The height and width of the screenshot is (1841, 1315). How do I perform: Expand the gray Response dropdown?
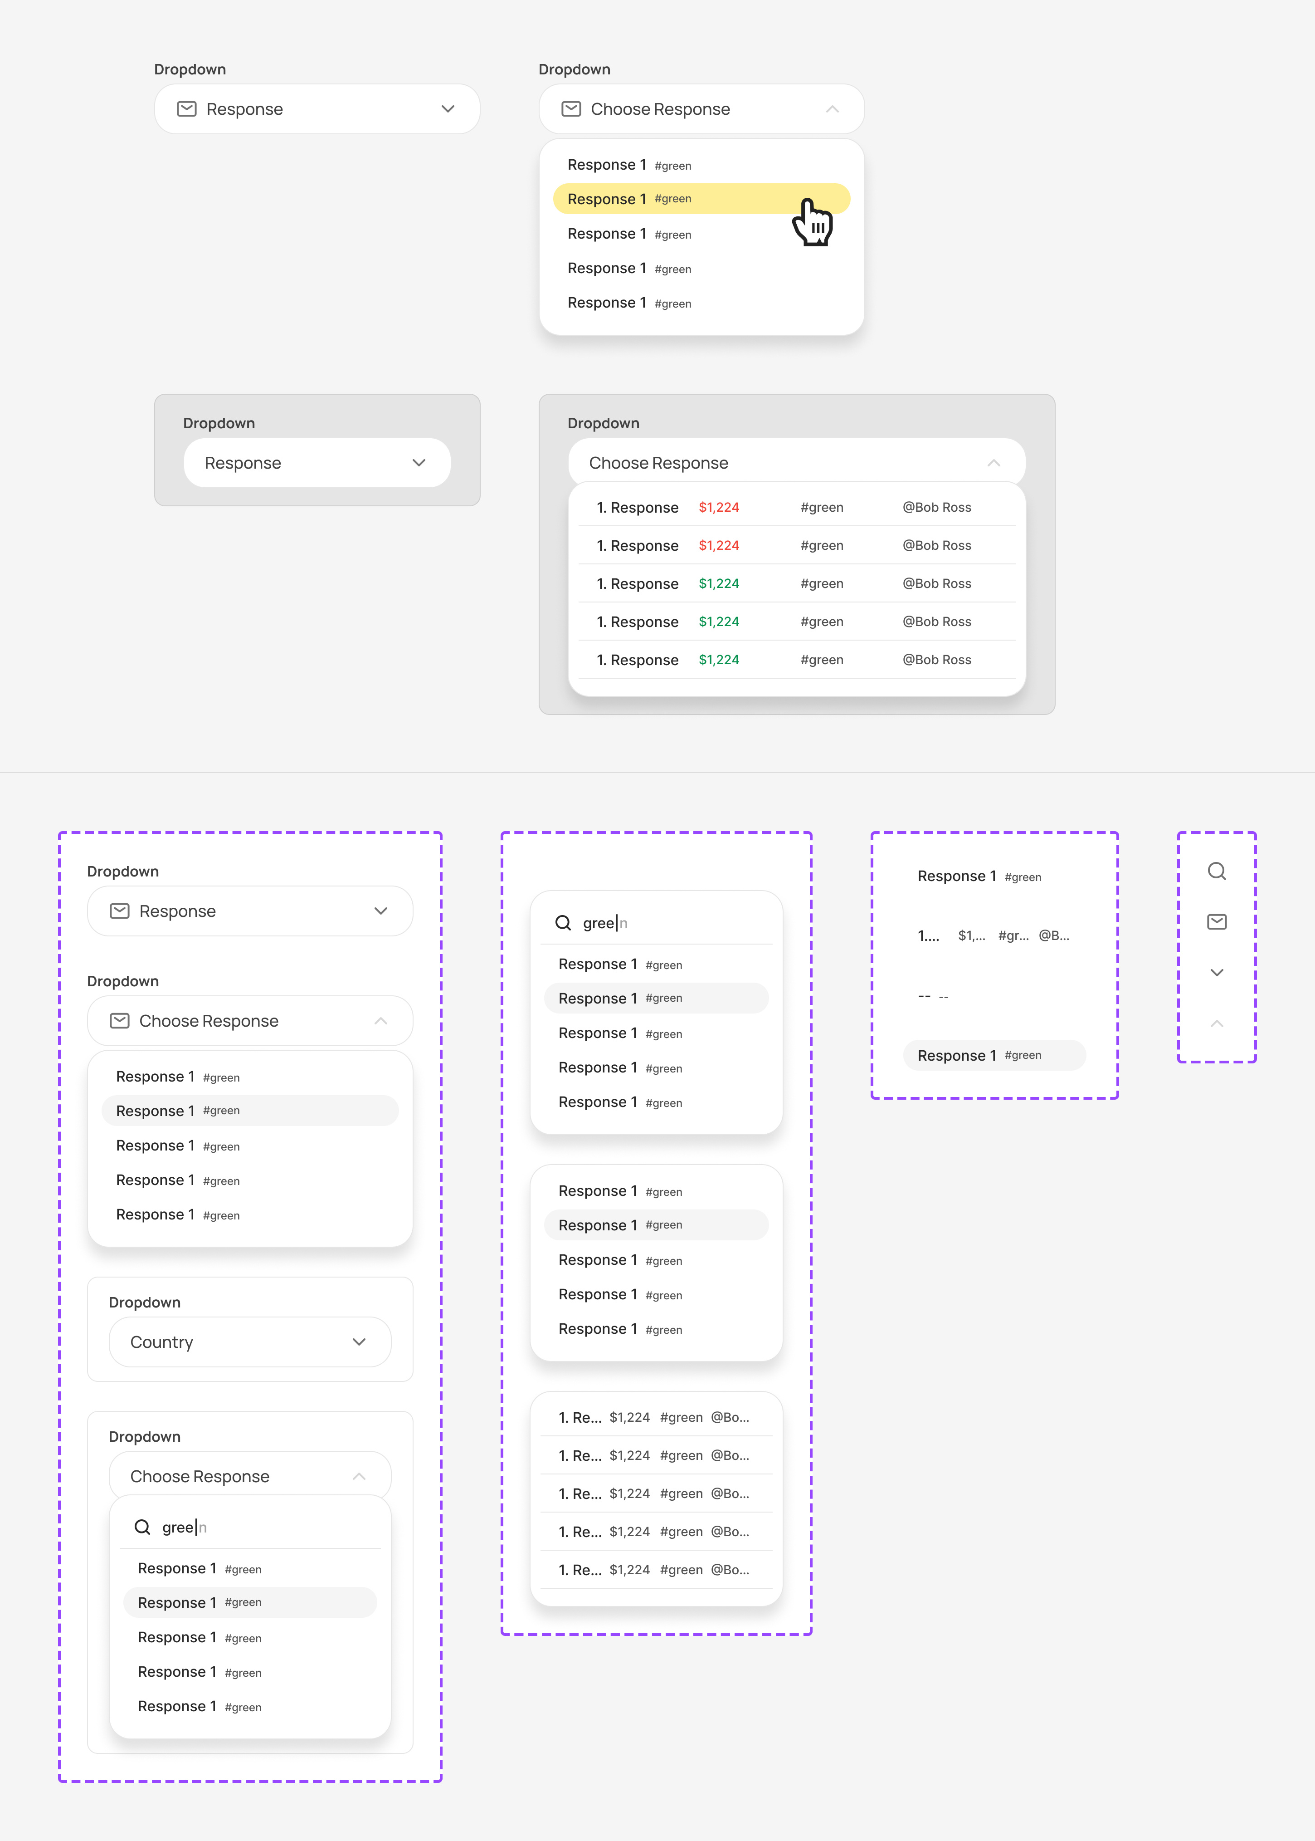(419, 462)
